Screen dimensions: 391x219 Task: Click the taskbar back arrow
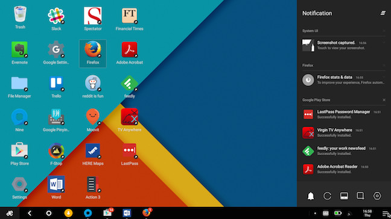pyautogui.click(x=30, y=213)
